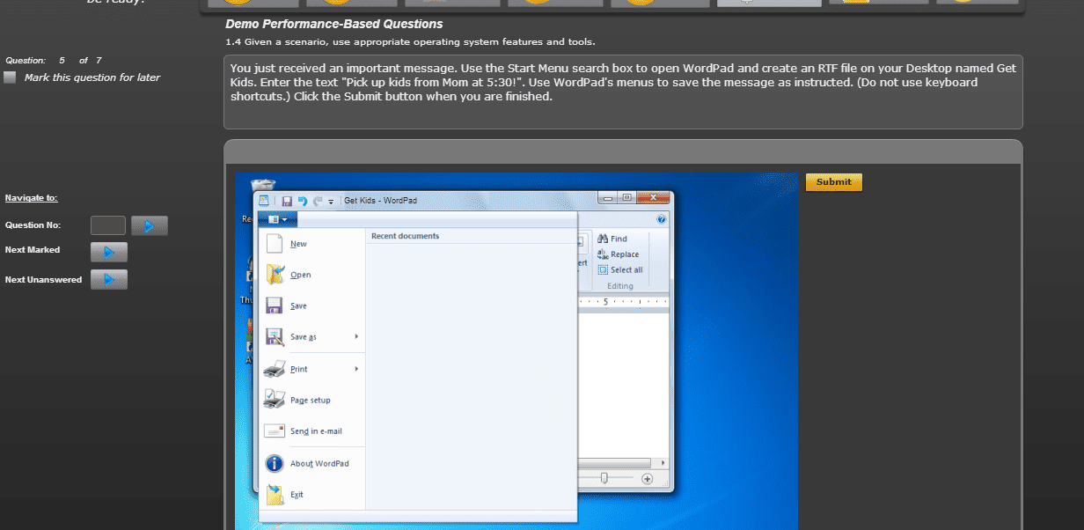Click the Redo arrow in the title bar
The width and height of the screenshot is (1084, 530).
tap(318, 201)
